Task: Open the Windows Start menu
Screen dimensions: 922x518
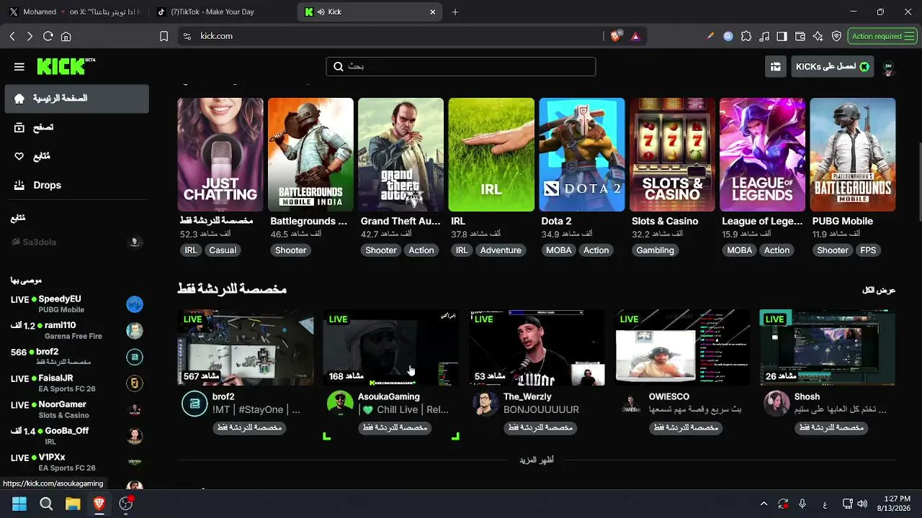Action: tap(19, 504)
